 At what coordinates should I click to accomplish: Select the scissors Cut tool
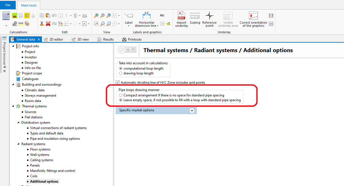pyautogui.click(x=42, y=23)
